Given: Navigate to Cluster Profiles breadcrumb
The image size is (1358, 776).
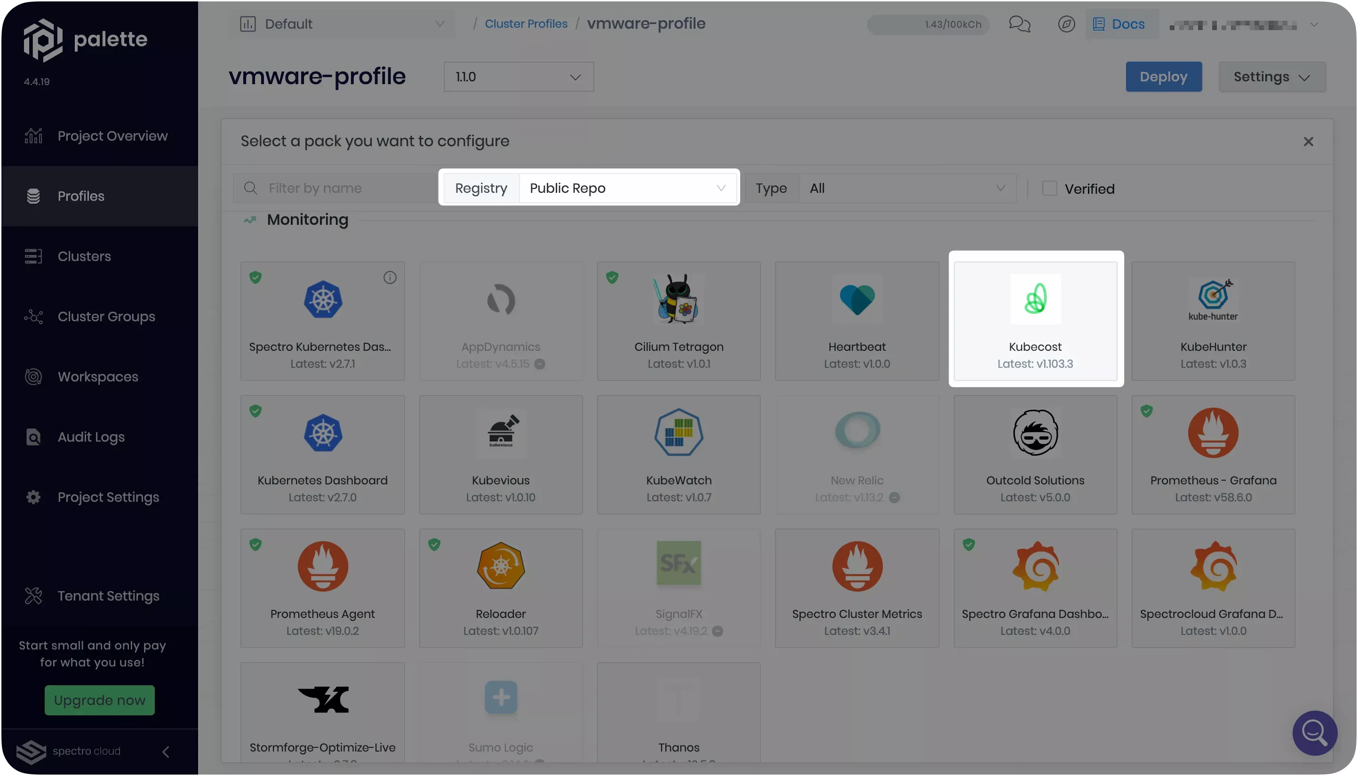Looking at the screenshot, I should tap(526, 24).
